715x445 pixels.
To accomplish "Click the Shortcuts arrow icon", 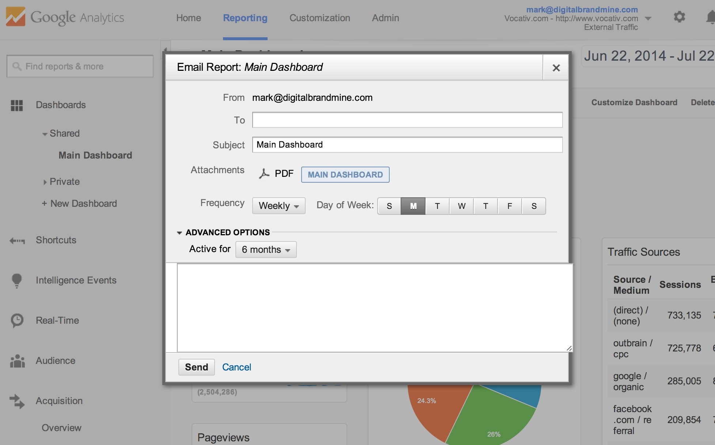I will (x=17, y=240).
